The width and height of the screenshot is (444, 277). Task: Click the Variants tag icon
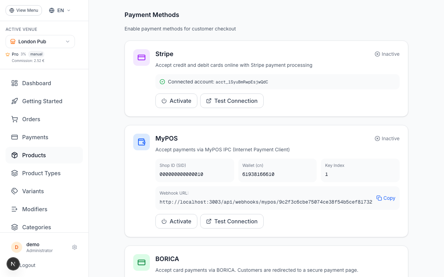point(14,191)
